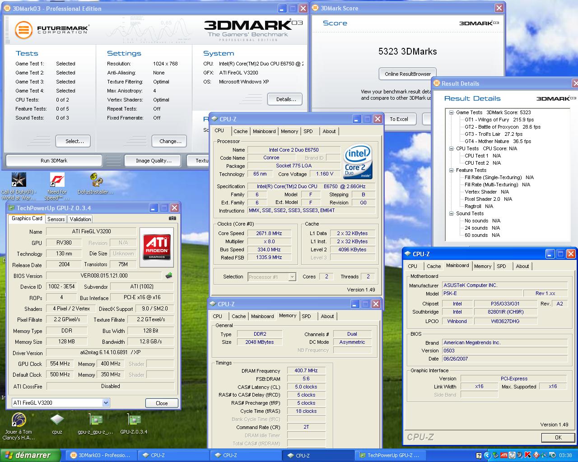Click the CPU-Z Mainboard window title icon
Image resolution: width=578 pixels, height=462 pixels.
coord(408,254)
